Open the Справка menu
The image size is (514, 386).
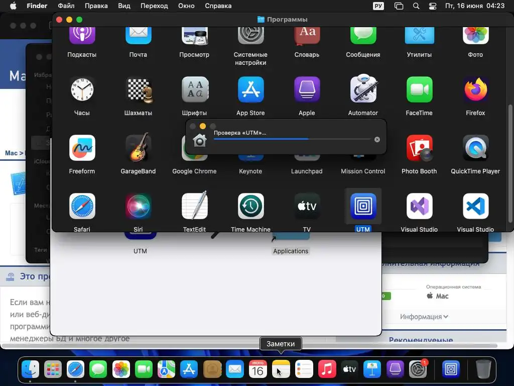tap(218, 6)
